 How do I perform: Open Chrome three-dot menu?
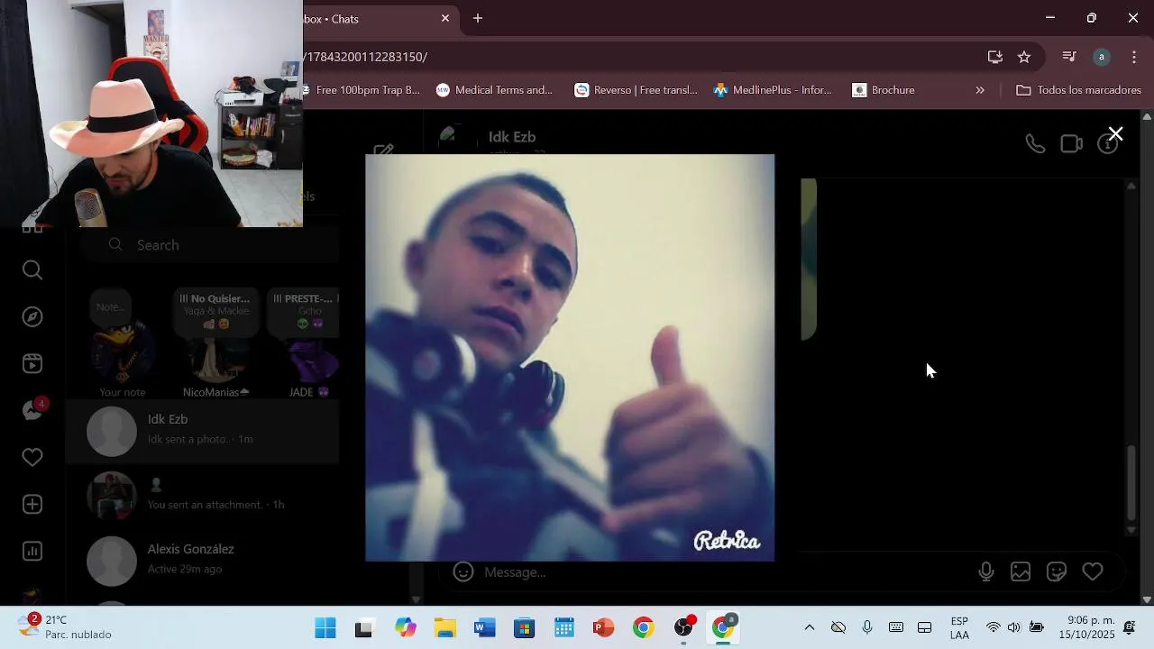(1134, 57)
